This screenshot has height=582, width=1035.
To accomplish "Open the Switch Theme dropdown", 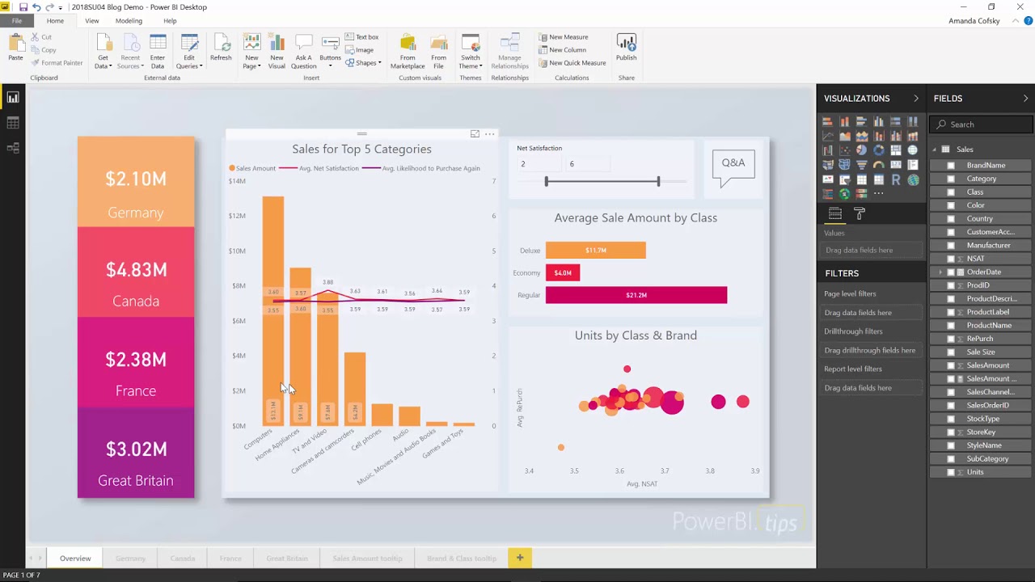I will coord(471,62).
